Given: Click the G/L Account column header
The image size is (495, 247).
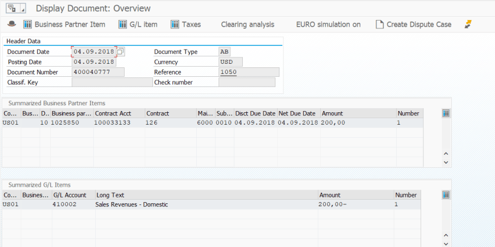Looking at the screenshot, I should pos(70,195).
